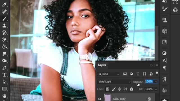180x101 pixels.
Task: Click the GIRL copy layer lock icon
Action: [x=149, y=99]
